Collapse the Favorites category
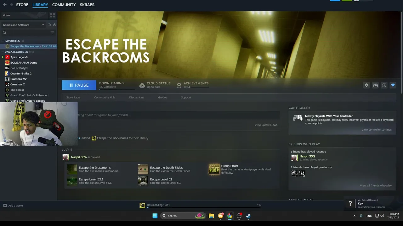403x226 pixels. (3, 41)
